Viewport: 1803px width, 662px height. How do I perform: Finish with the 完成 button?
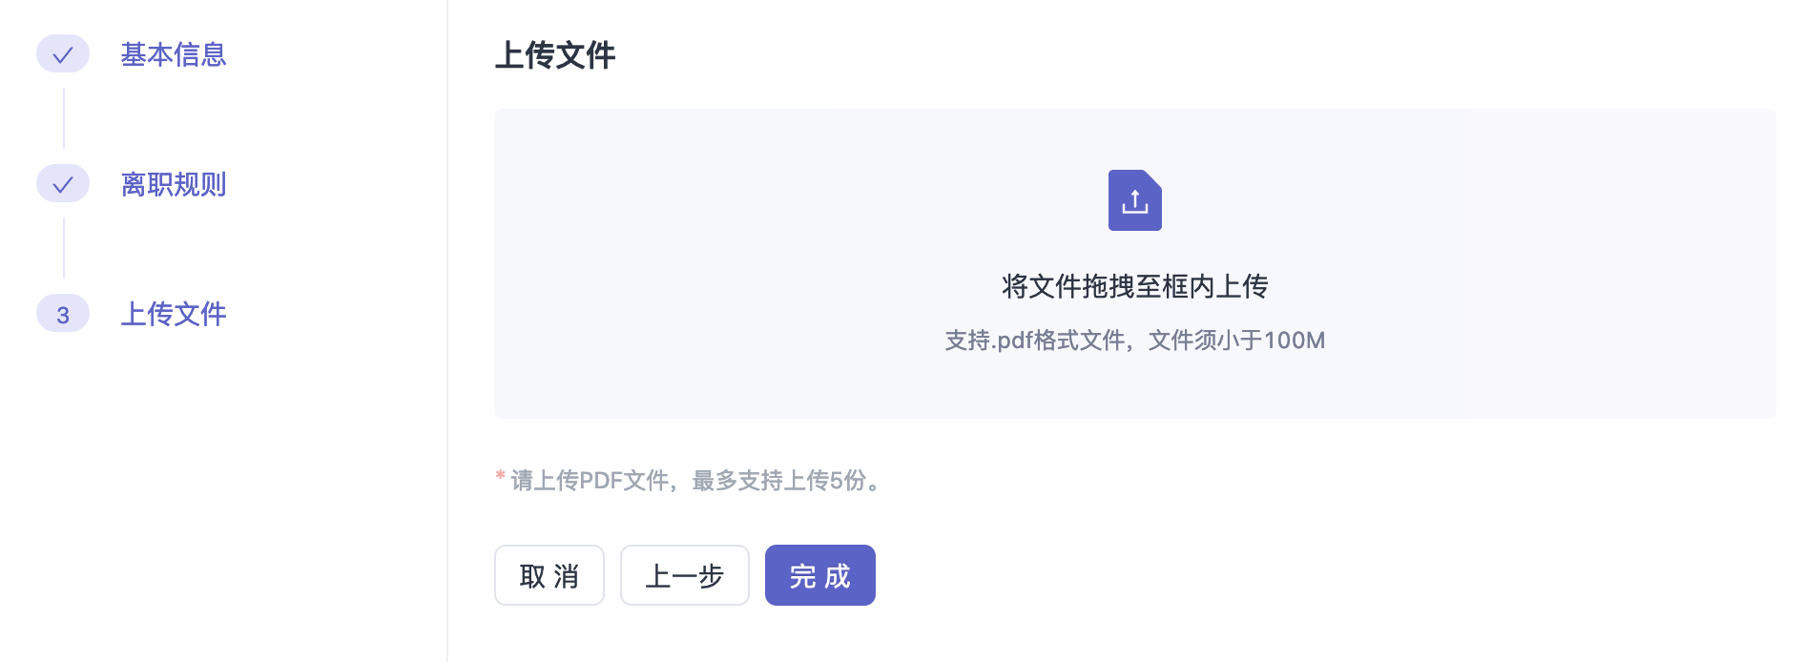[820, 575]
